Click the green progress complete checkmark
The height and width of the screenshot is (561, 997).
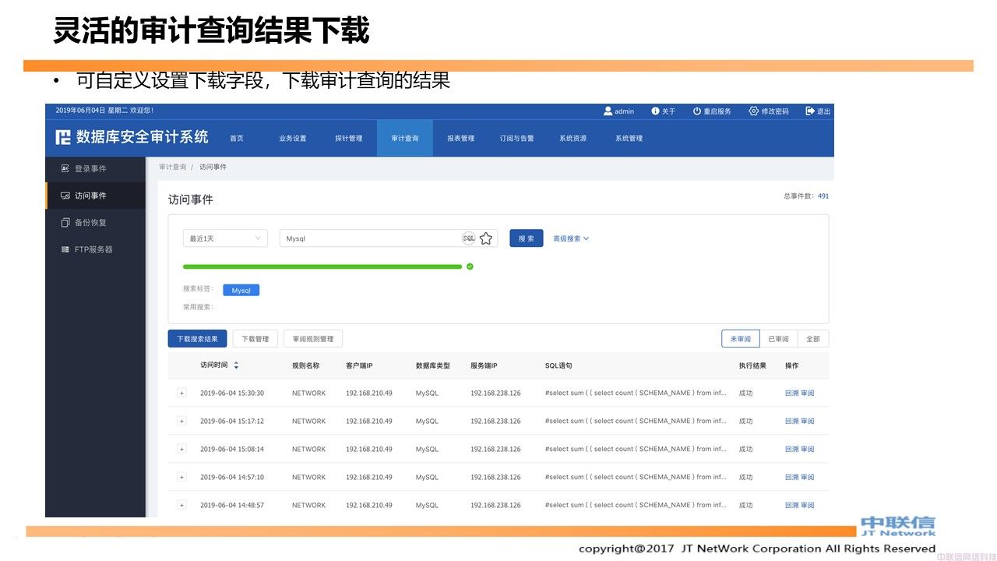click(x=470, y=266)
